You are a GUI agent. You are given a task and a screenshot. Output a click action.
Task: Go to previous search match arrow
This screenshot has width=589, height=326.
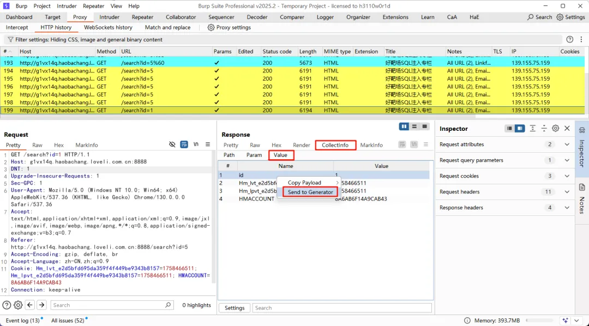click(30, 305)
